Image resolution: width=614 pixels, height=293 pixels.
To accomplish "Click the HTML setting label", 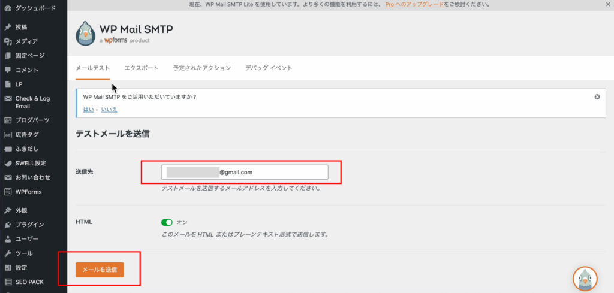I will pos(84,222).
